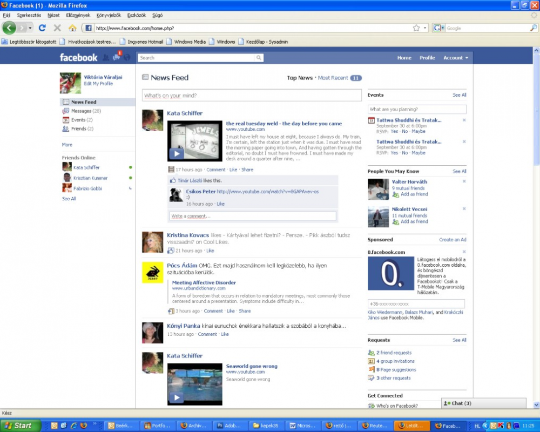Like Kristina Kovacs's post
Viewport: 540px width, 432px height.
(210, 251)
